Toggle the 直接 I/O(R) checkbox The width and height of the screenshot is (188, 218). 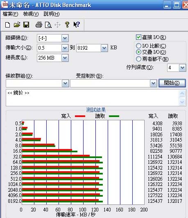pyautogui.click(x=138, y=37)
